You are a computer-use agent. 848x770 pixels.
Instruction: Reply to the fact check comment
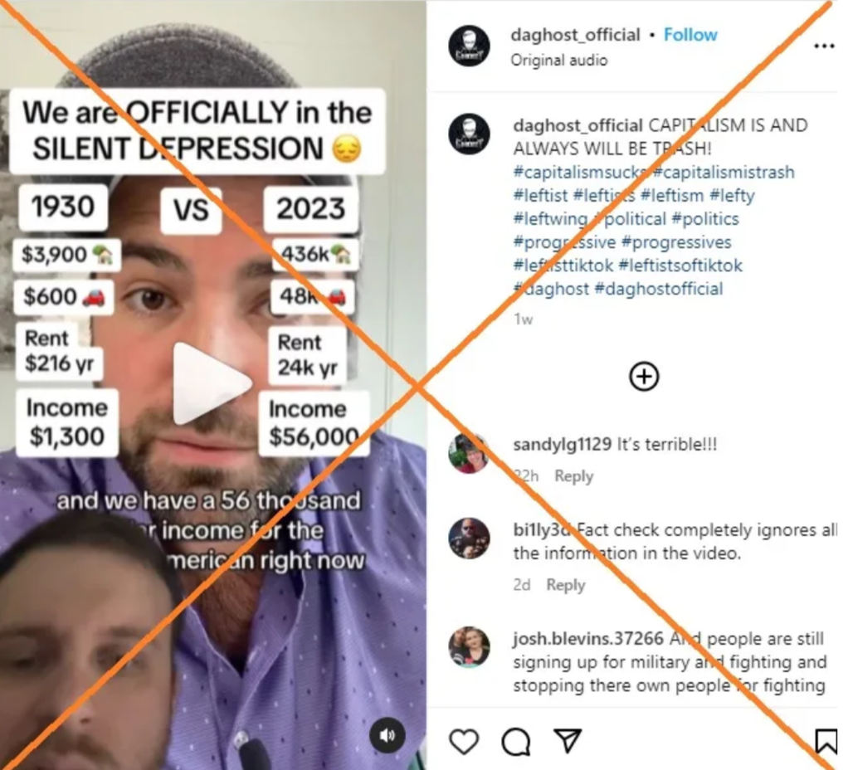(x=566, y=584)
